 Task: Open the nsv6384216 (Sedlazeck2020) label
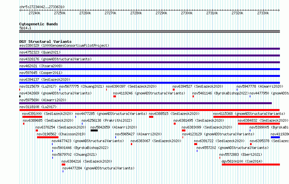click(x=87, y=161)
